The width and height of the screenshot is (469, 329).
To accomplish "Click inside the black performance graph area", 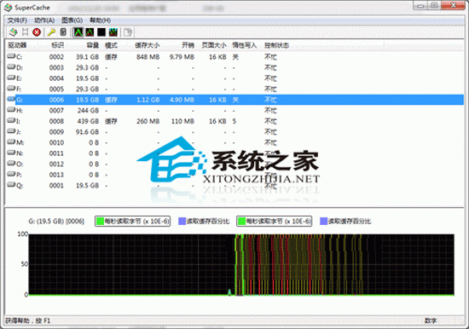I will pos(241,265).
